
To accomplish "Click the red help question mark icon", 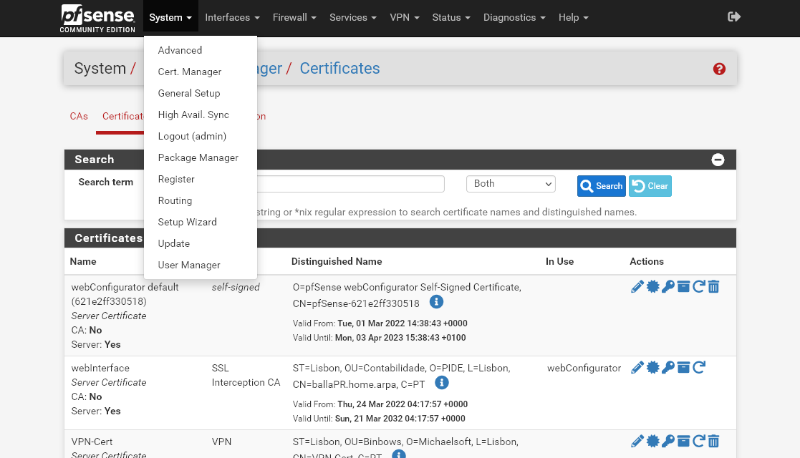I will coord(719,69).
